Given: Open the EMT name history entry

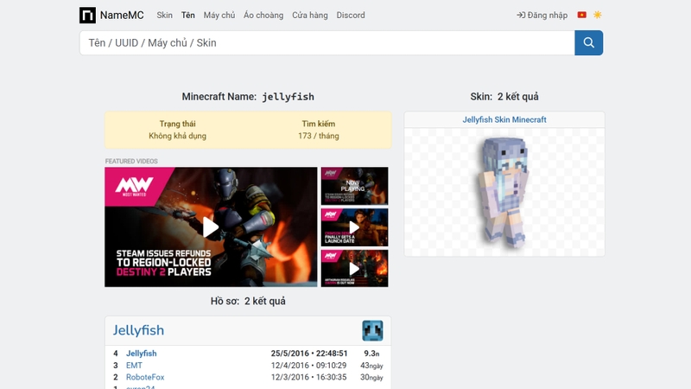Looking at the screenshot, I should (x=134, y=365).
